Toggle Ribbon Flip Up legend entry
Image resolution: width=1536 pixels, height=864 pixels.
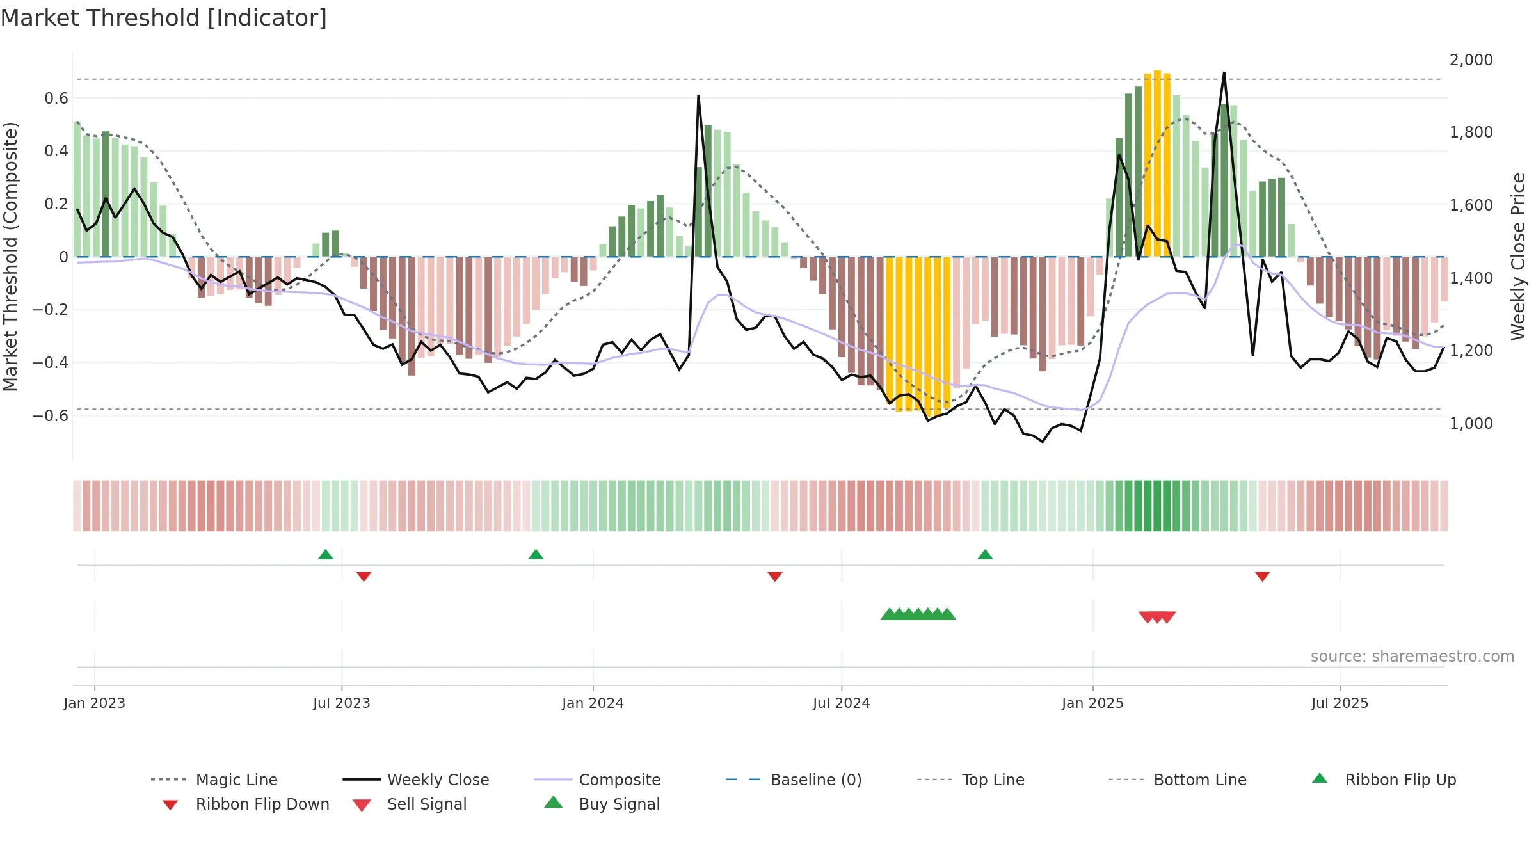(1384, 780)
